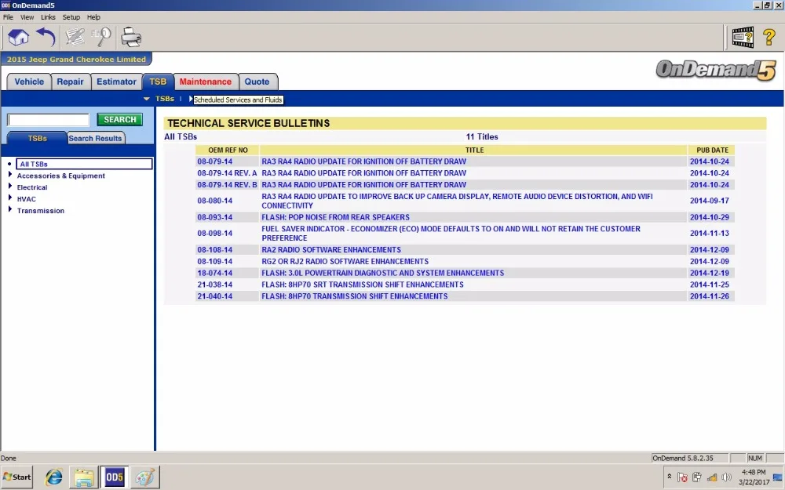Click the find magnifier toolbar icon
This screenshot has width=785, height=490.
[x=101, y=38]
